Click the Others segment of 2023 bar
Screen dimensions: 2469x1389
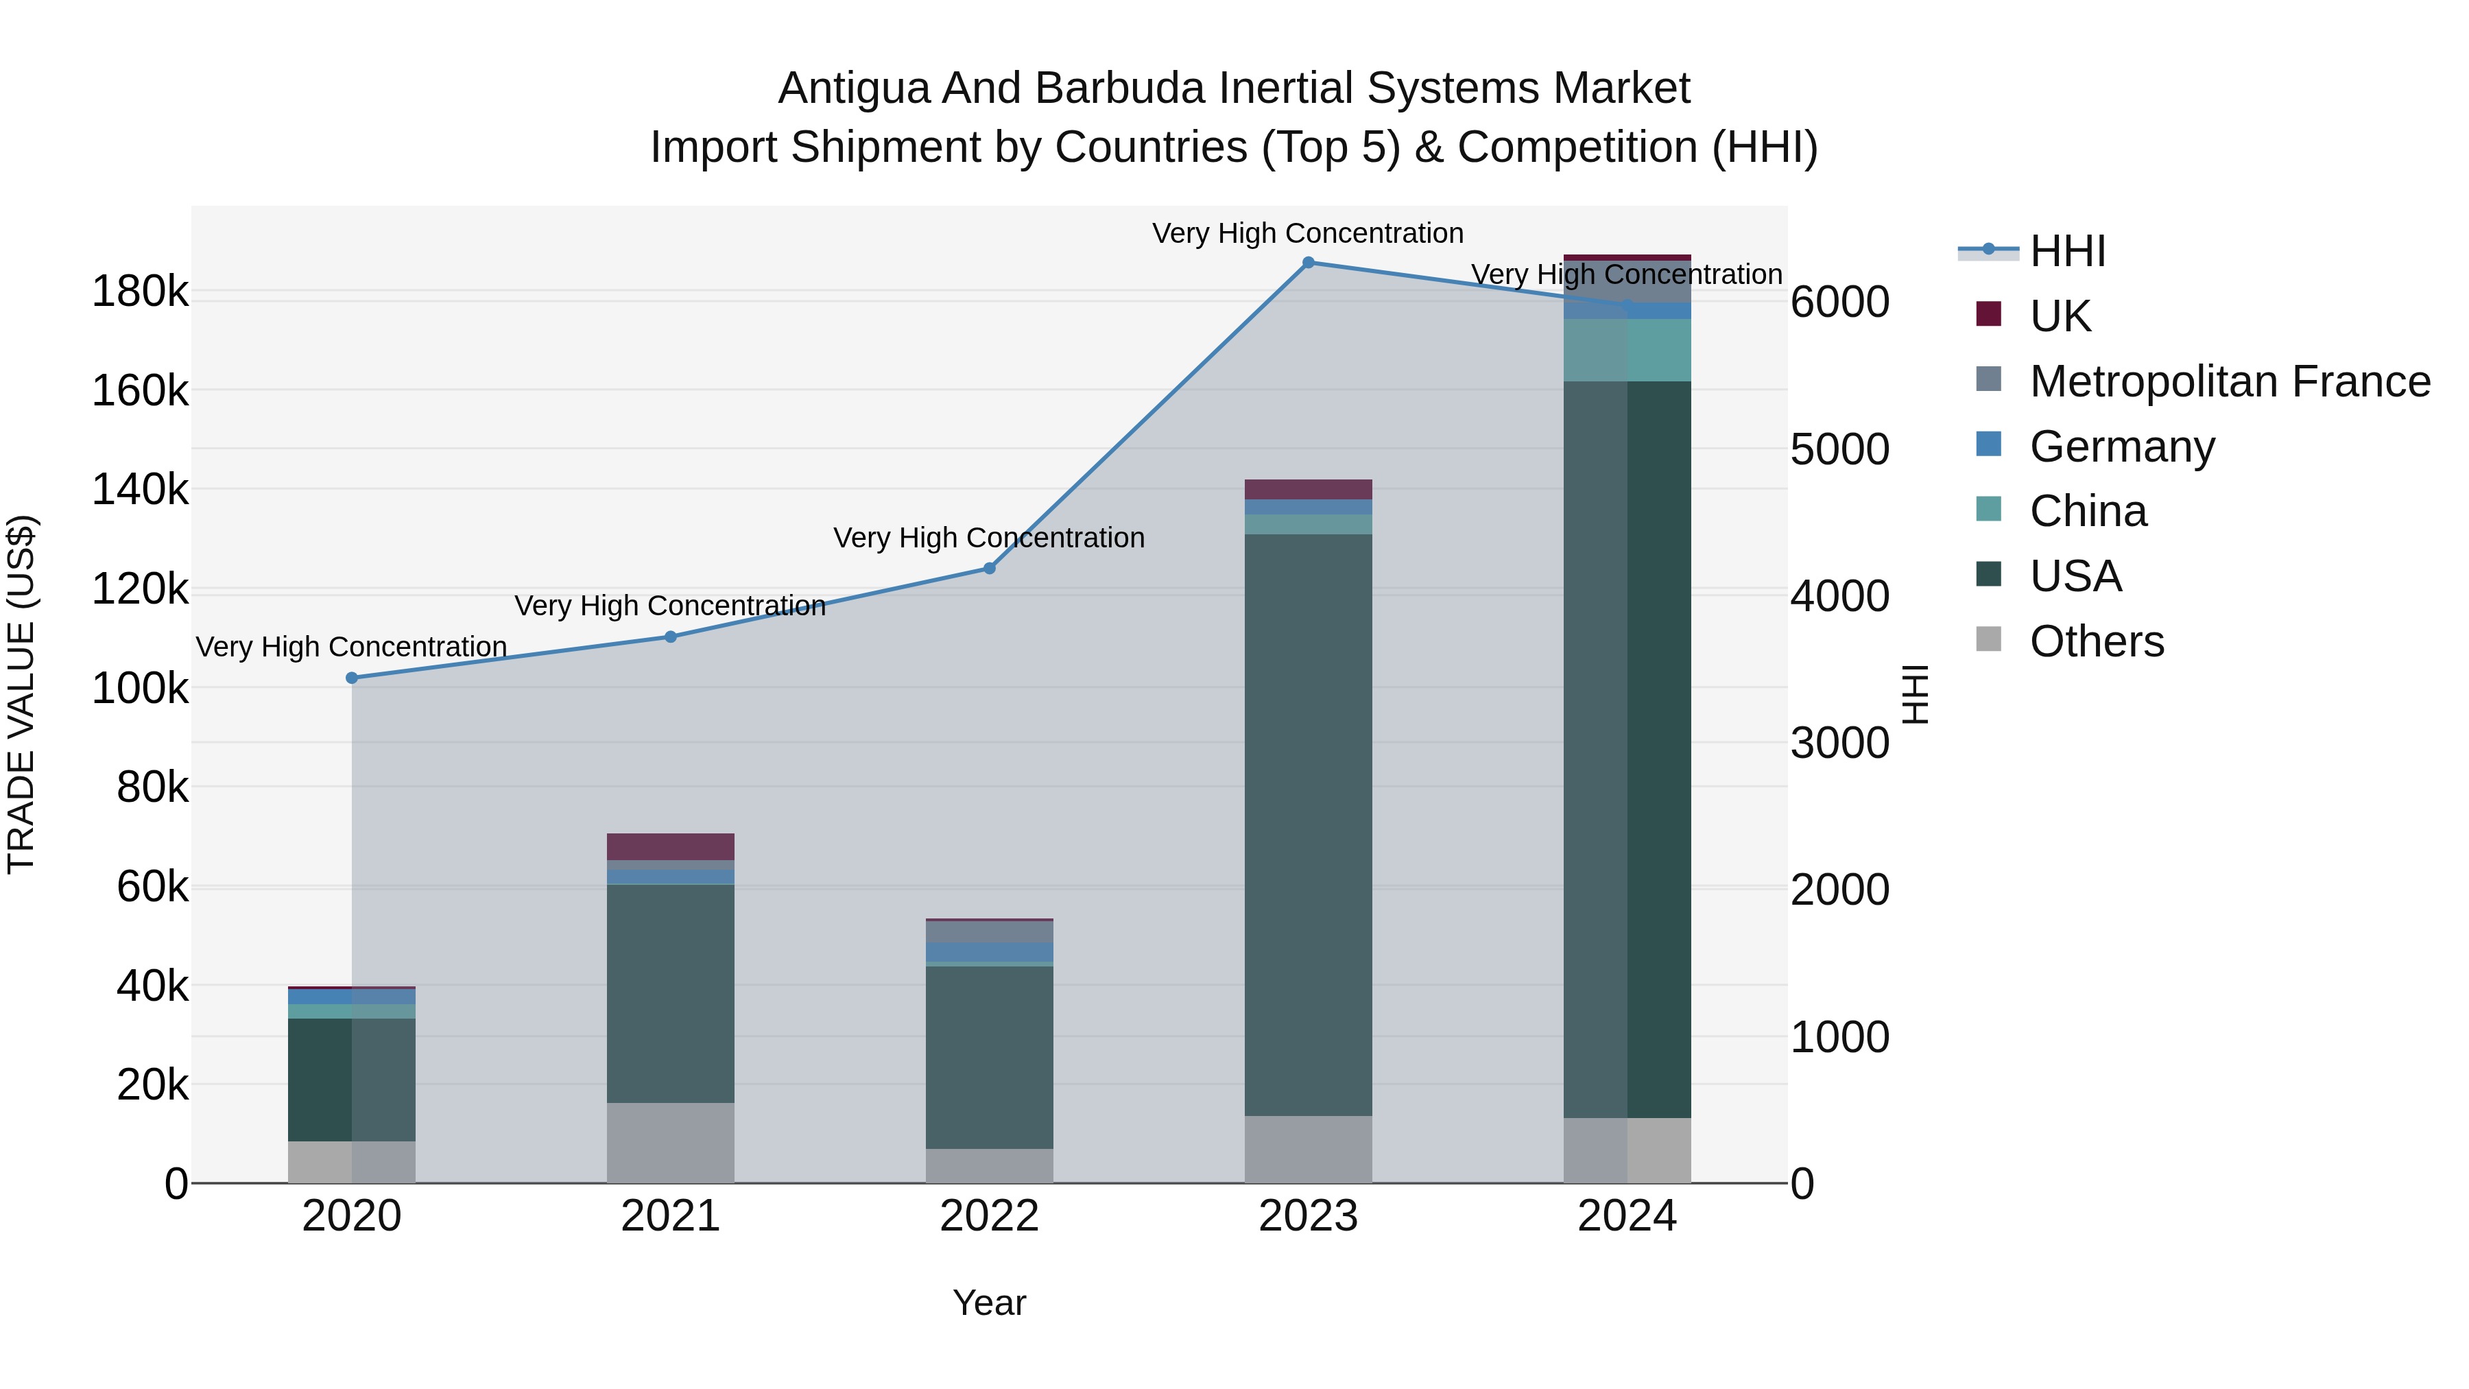(1309, 1150)
